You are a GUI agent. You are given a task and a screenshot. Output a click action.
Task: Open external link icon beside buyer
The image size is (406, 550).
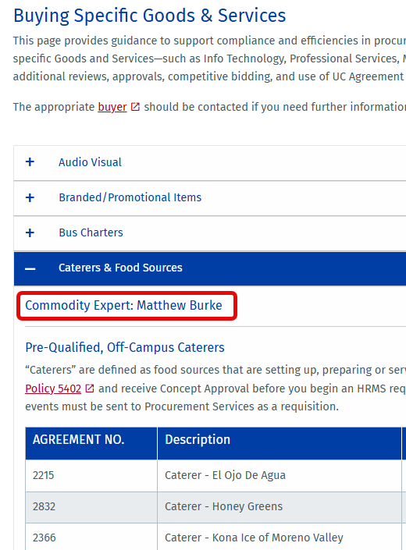point(135,107)
